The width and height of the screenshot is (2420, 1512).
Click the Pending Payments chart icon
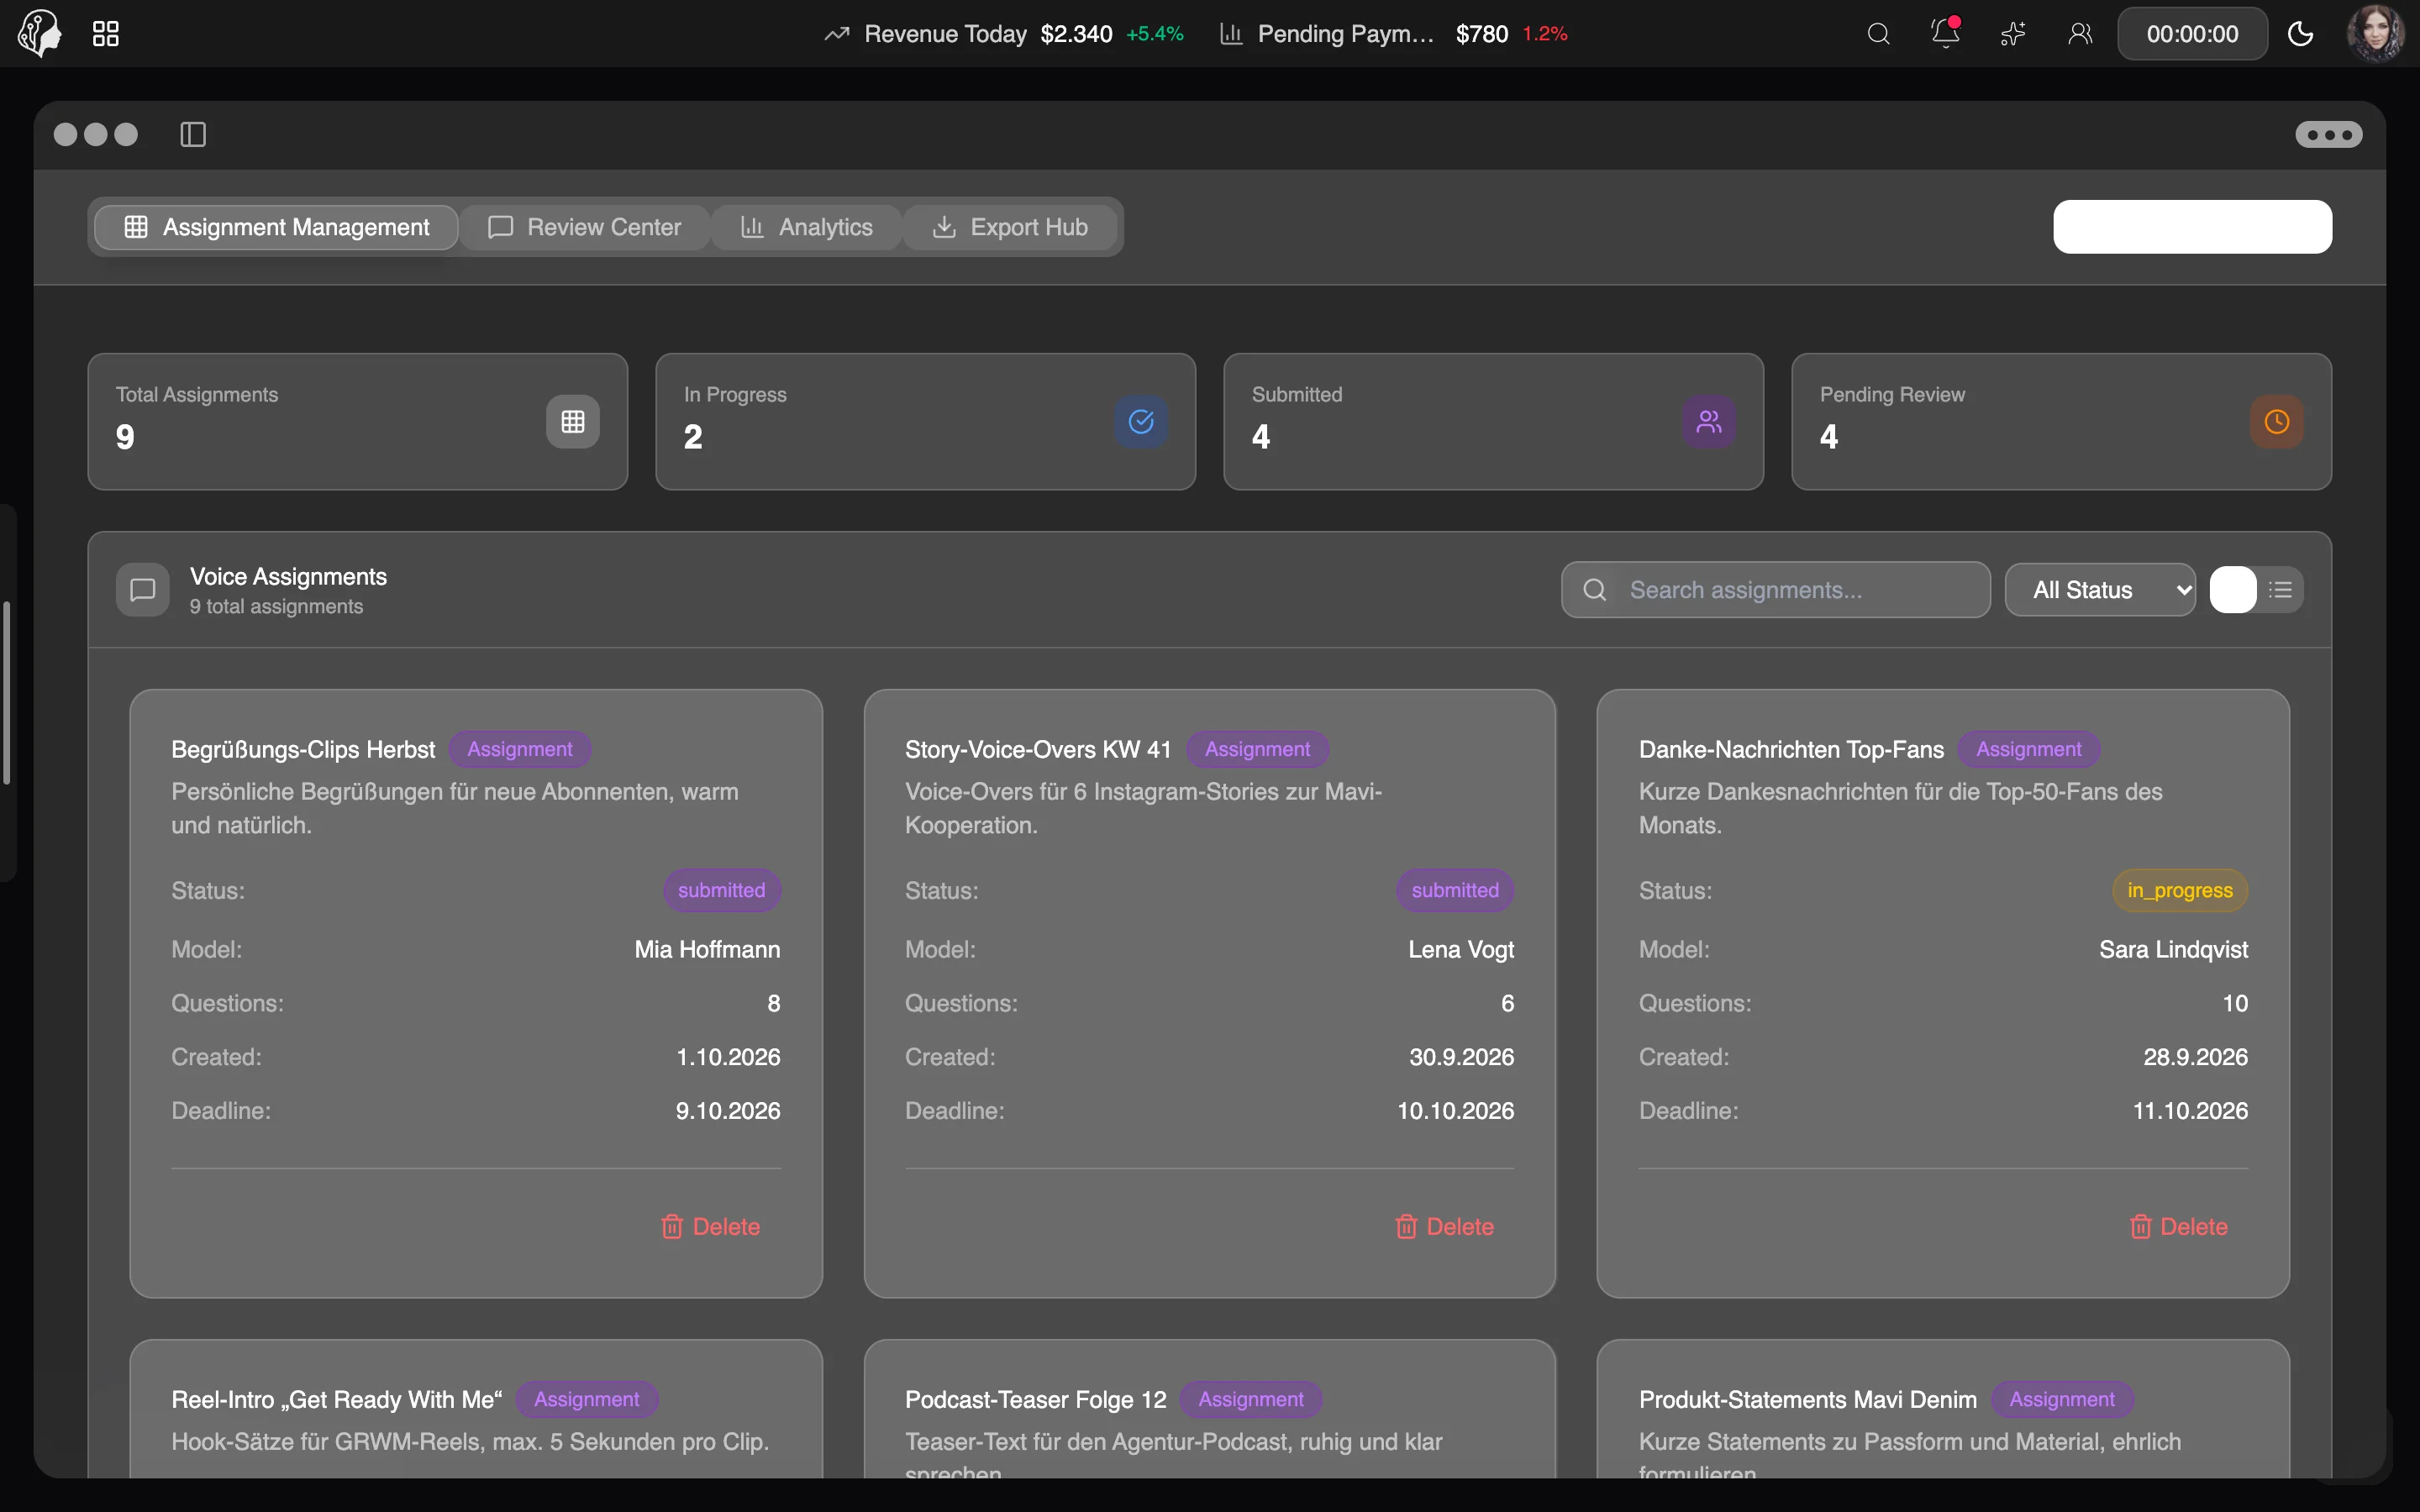[x=1231, y=34]
